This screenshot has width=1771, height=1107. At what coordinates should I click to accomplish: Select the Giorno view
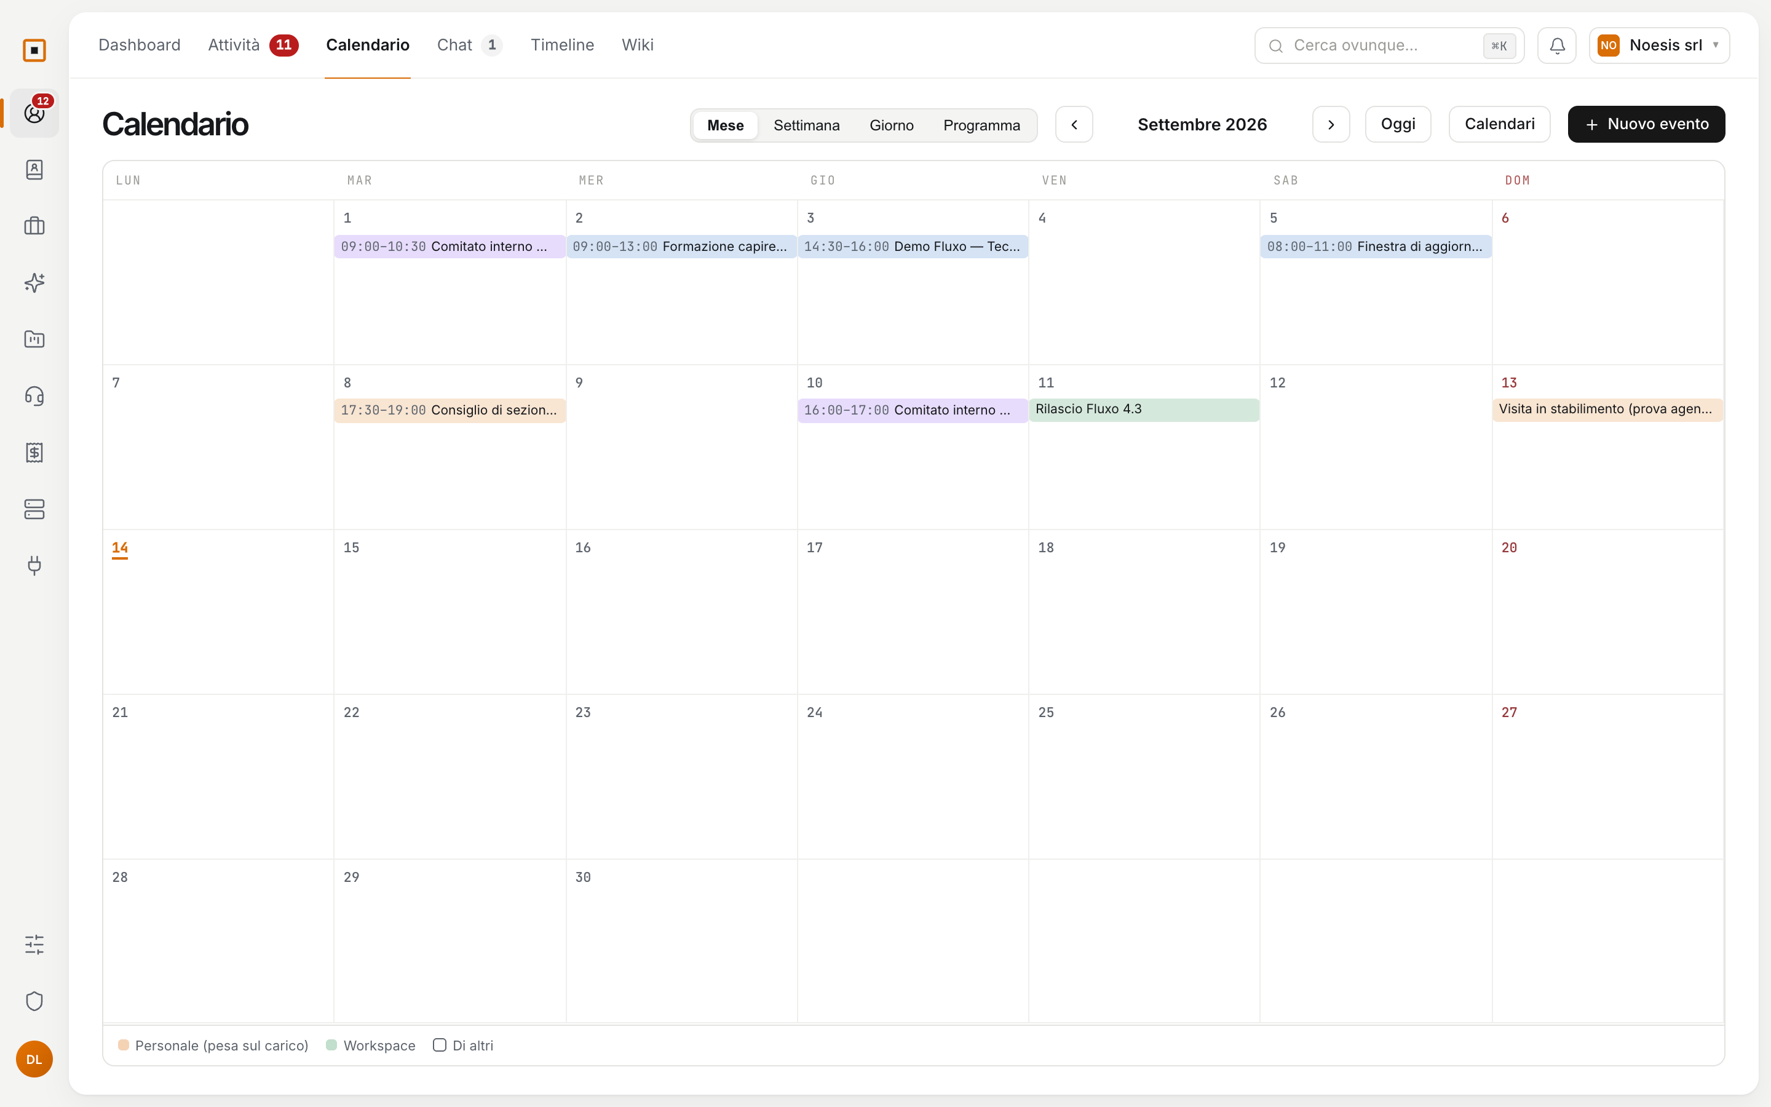point(892,125)
